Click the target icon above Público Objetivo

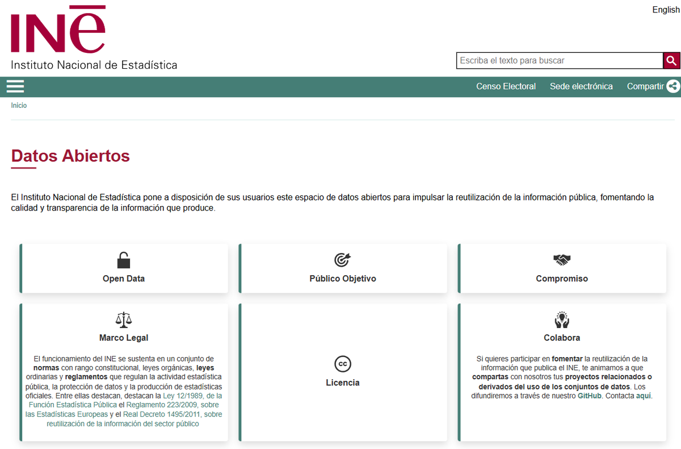(343, 260)
